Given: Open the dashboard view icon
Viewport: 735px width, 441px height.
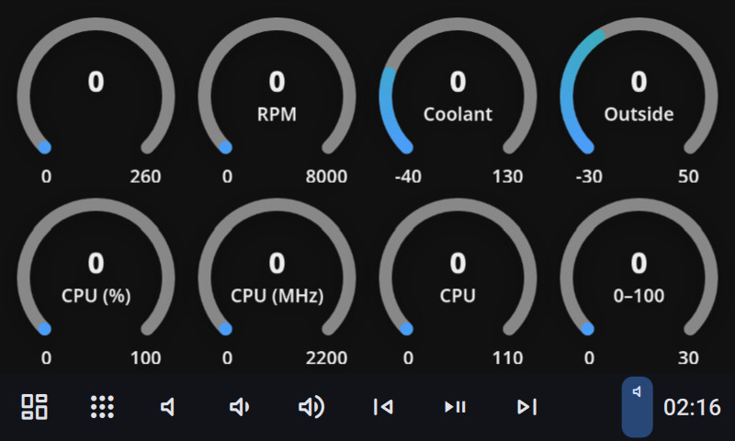Looking at the screenshot, I should [x=35, y=407].
